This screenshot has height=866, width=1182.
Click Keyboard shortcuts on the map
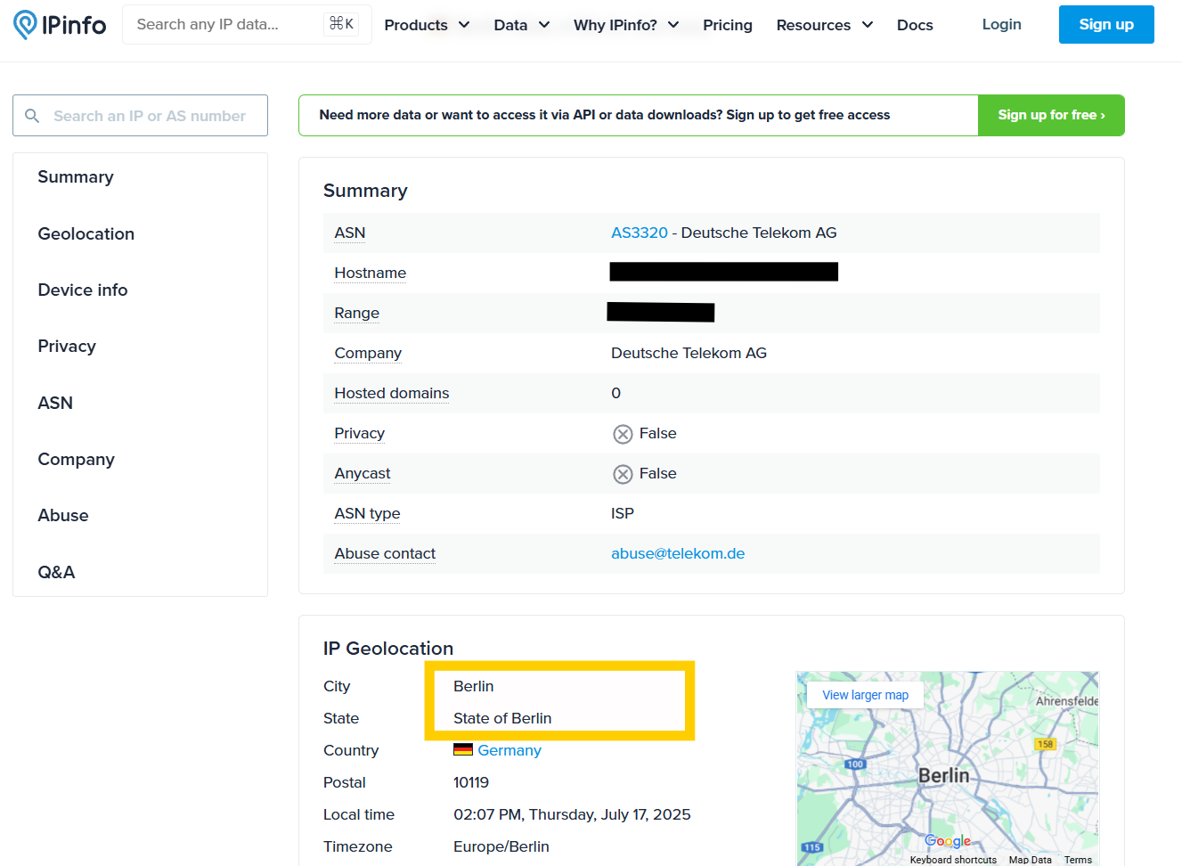tap(953, 860)
